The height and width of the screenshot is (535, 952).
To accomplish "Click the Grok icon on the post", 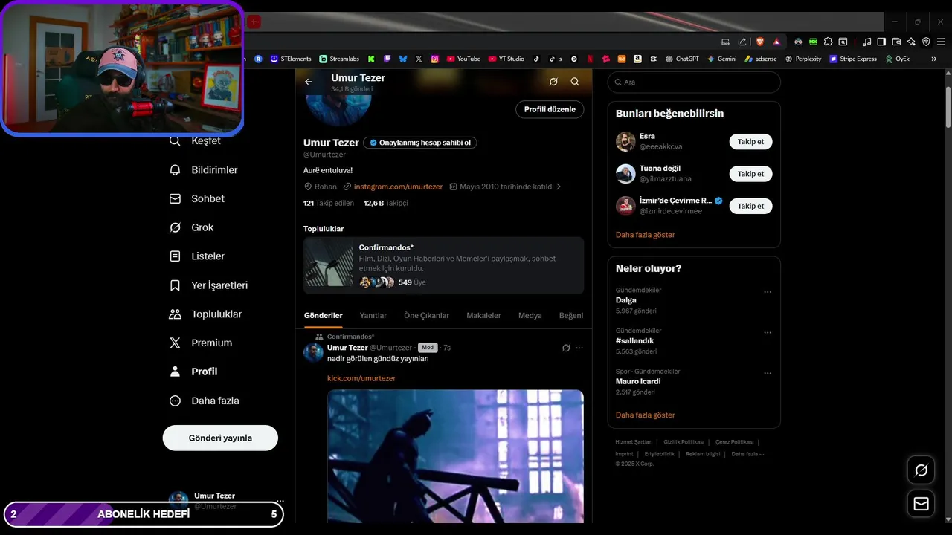I will point(566,348).
